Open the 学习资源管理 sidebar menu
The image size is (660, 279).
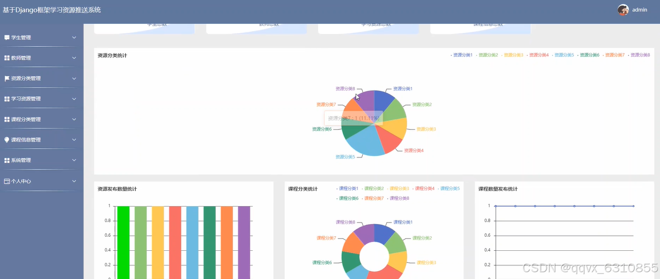[41, 99]
